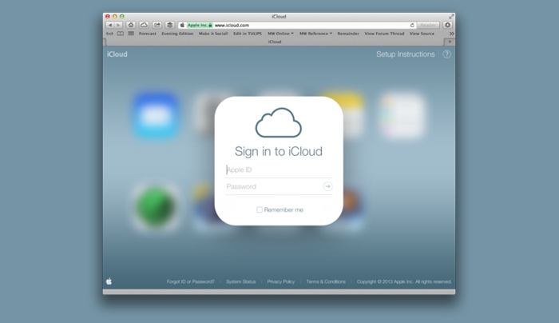Show more bookmarks via double chevron
The height and width of the screenshot is (323, 559).
point(451,34)
